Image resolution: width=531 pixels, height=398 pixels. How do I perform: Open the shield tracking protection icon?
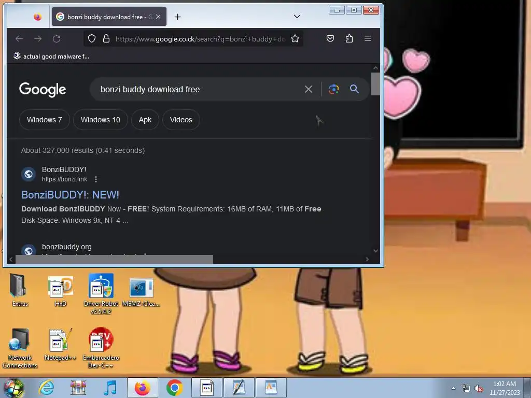point(91,38)
